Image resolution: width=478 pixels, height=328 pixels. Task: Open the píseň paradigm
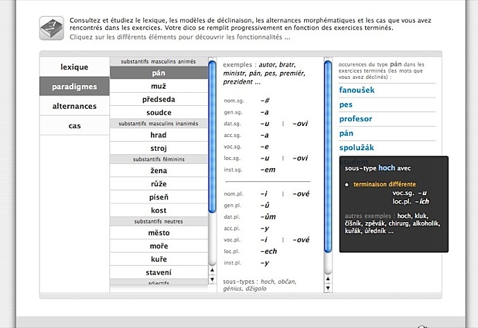[159, 197]
